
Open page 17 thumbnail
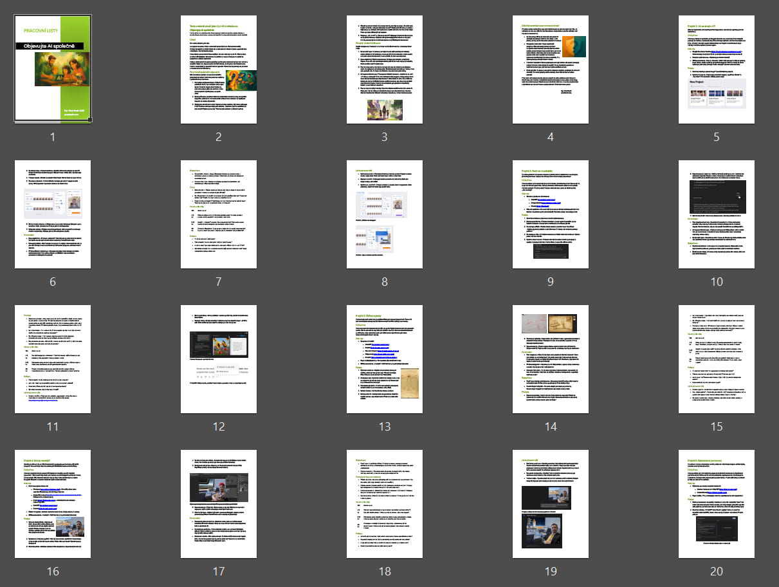[x=219, y=503]
